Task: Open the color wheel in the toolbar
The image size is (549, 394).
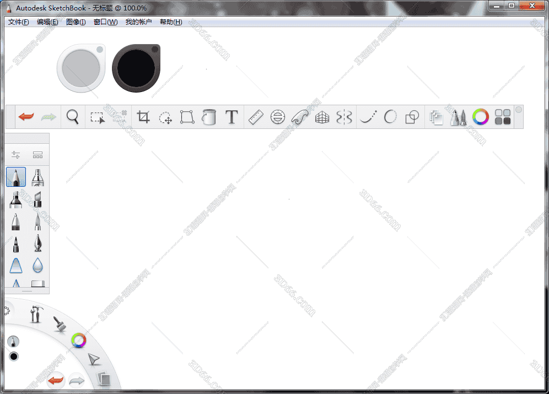Action: coord(480,117)
